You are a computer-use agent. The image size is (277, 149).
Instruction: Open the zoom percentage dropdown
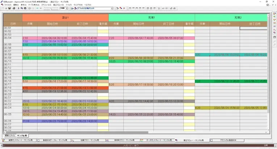point(66,8)
